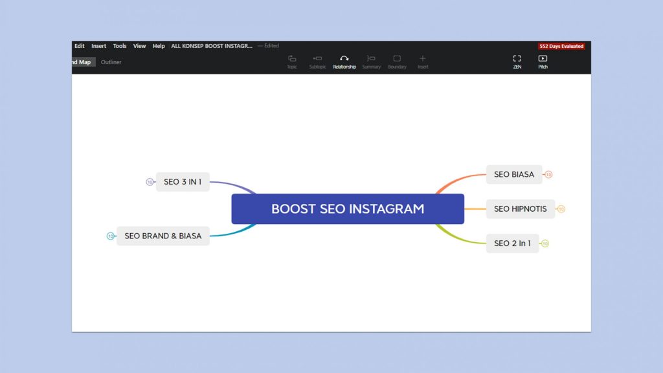The image size is (663, 373).
Task: Expand the SEO HIPNOTIS branch
Action: point(561,209)
